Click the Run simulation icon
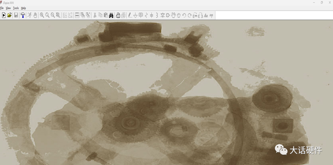Image resolution: width=333 pixels, height=165 pixels. [x=30, y=15]
